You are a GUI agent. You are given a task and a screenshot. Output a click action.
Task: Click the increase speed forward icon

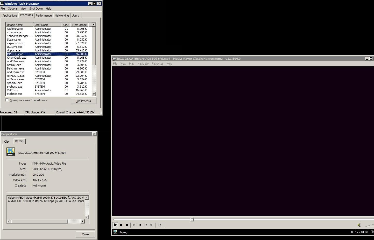pos(146,225)
